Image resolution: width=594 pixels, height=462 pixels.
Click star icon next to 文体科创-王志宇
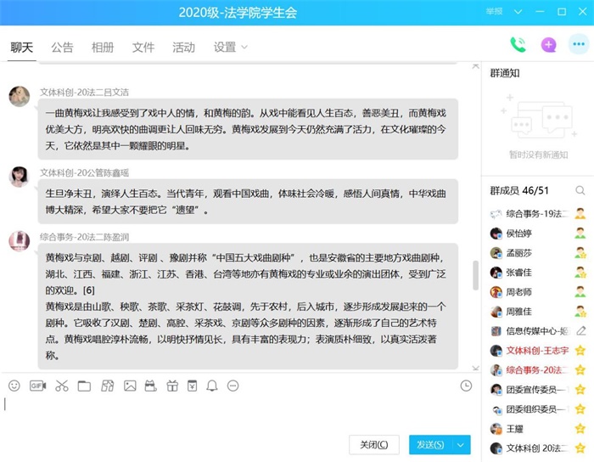click(x=580, y=350)
